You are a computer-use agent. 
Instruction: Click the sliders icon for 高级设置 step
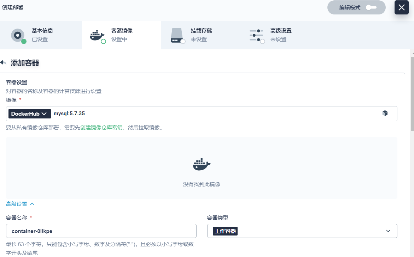tap(256, 35)
